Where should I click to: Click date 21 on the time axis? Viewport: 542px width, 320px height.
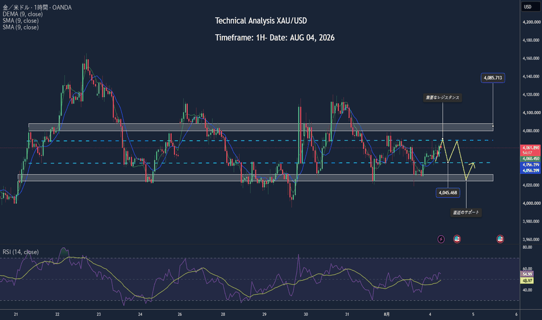click(16, 314)
